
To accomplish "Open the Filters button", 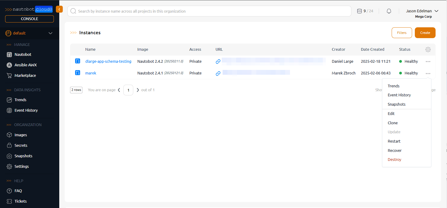I will 402,33.
